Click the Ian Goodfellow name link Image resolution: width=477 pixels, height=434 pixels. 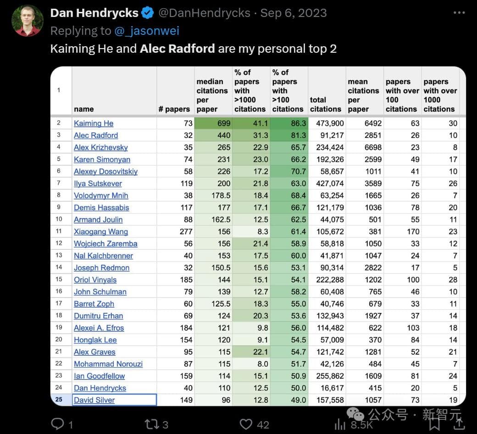pyautogui.click(x=99, y=376)
